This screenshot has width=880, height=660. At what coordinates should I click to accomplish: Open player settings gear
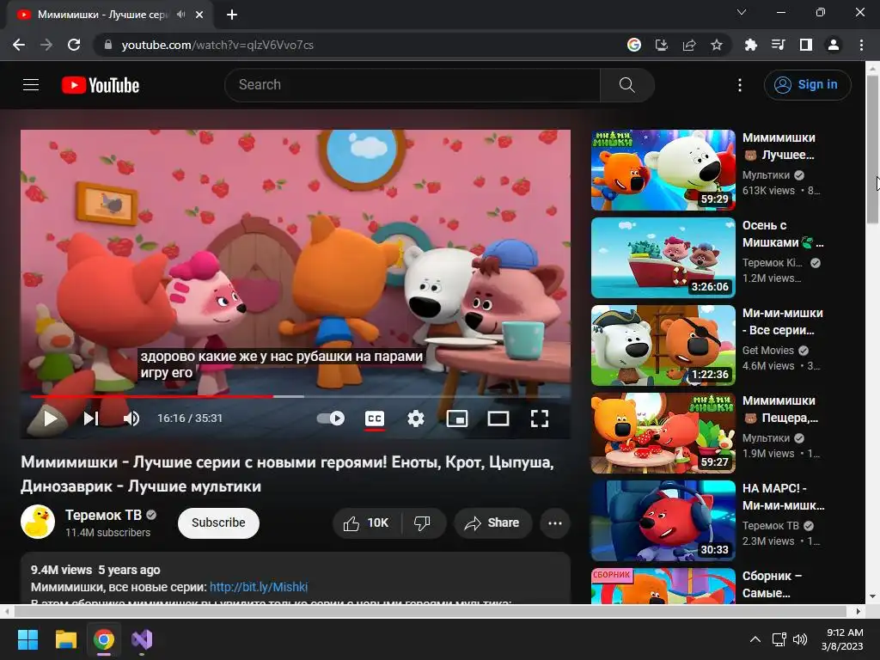click(415, 419)
